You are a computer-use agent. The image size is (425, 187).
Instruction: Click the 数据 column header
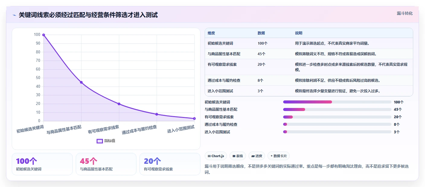coord(261,33)
